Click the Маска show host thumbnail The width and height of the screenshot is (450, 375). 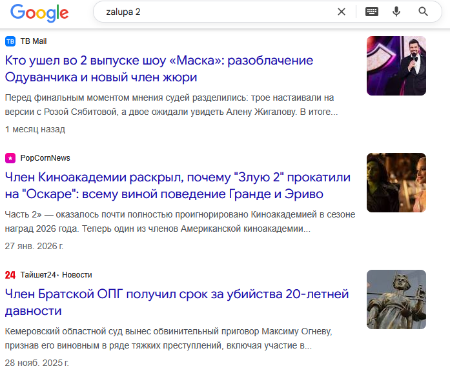tap(396, 66)
